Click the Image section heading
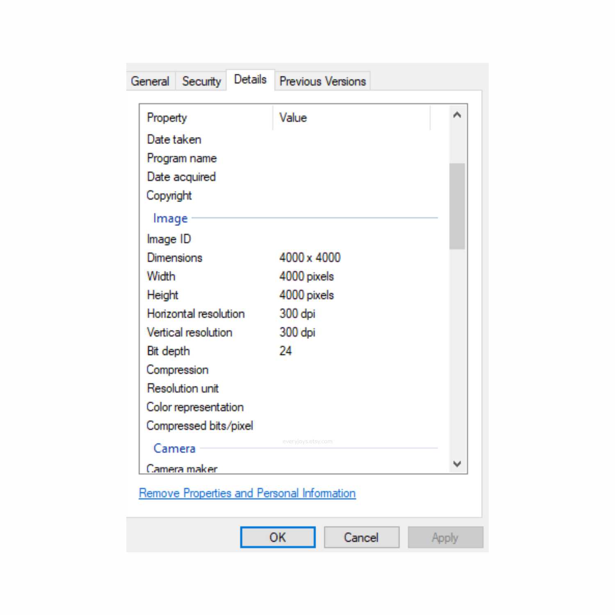 pyautogui.click(x=171, y=218)
